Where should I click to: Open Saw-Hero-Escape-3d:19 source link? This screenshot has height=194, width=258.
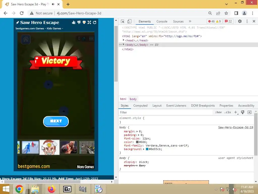pyautogui.click(x=236, y=127)
